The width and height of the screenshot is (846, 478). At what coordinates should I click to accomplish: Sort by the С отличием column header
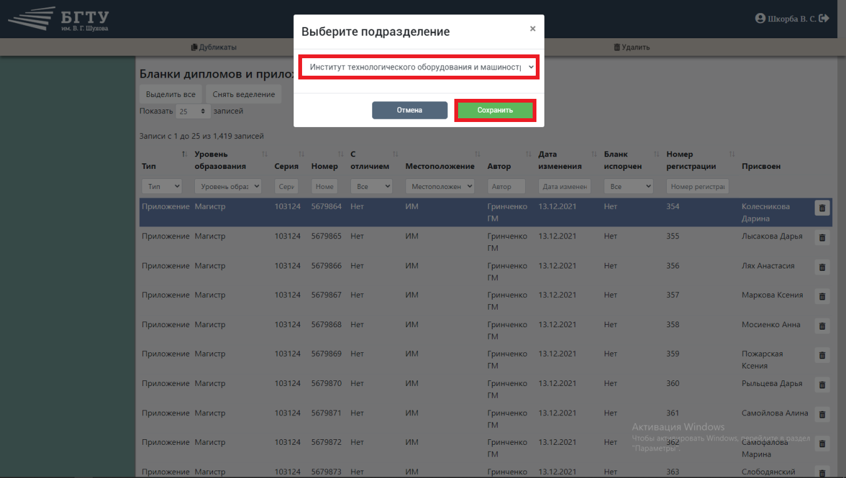tap(373, 160)
